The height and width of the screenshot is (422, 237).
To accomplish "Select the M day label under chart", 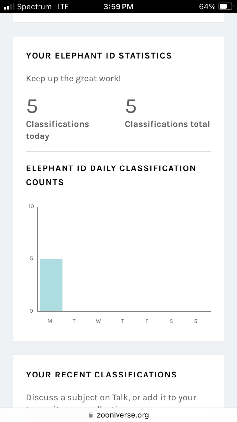I will [x=50, y=321].
